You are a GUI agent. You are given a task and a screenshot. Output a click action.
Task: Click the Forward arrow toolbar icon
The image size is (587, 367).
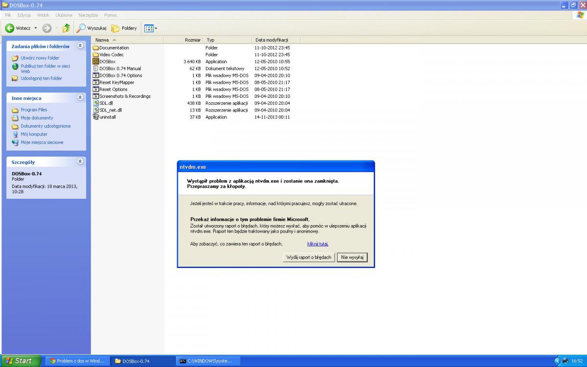(x=47, y=28)
